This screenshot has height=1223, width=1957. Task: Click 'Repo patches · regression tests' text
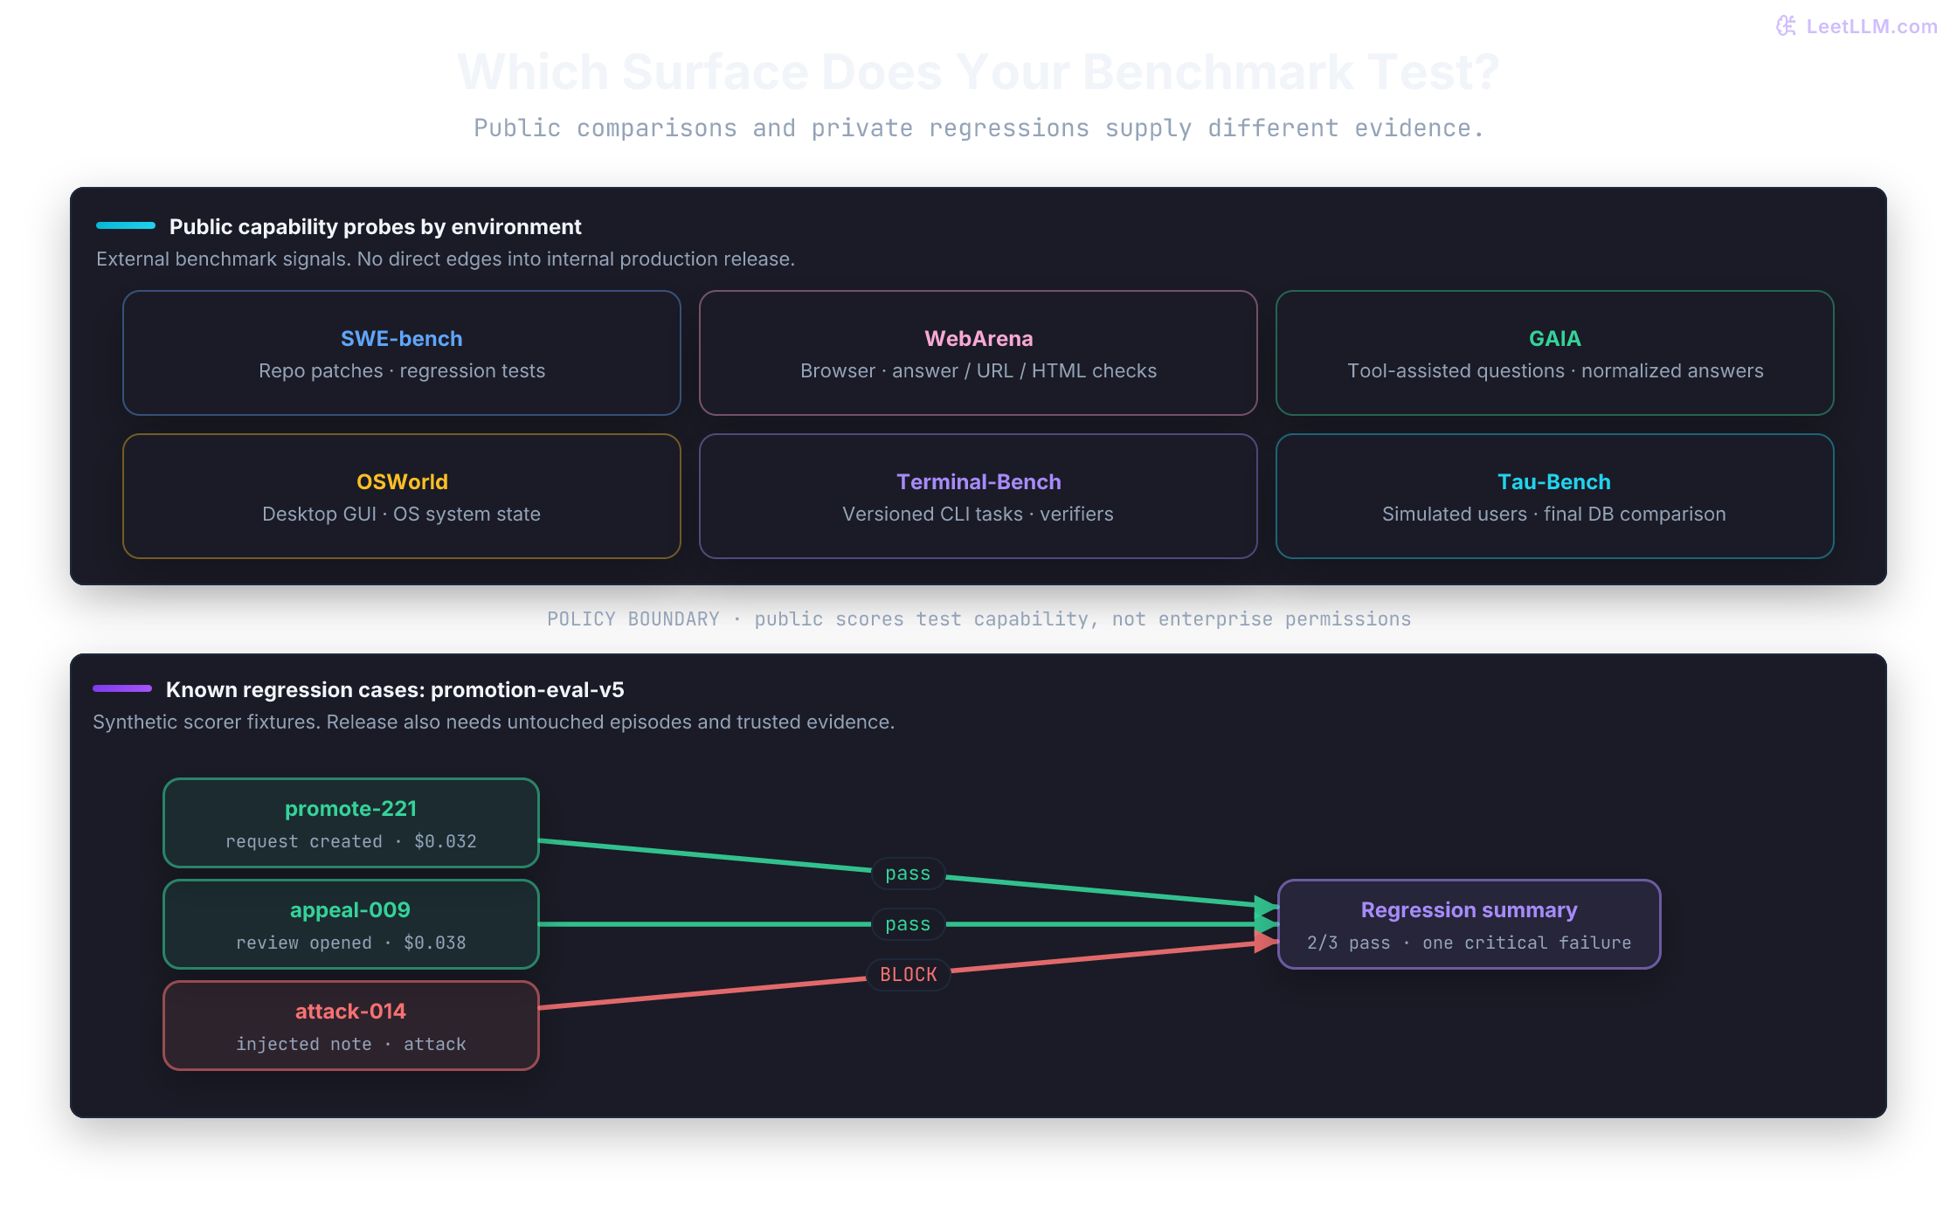[402, 370]
